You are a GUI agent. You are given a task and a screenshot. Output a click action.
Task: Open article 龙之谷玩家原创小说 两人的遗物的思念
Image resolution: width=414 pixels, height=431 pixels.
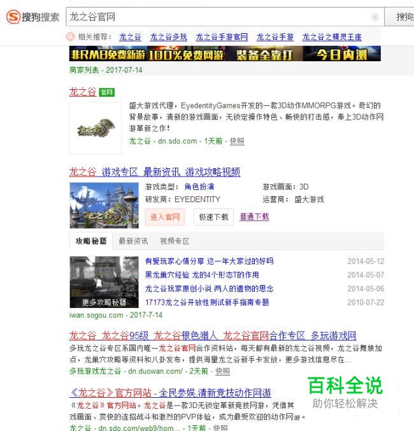[x=209, y=289]
